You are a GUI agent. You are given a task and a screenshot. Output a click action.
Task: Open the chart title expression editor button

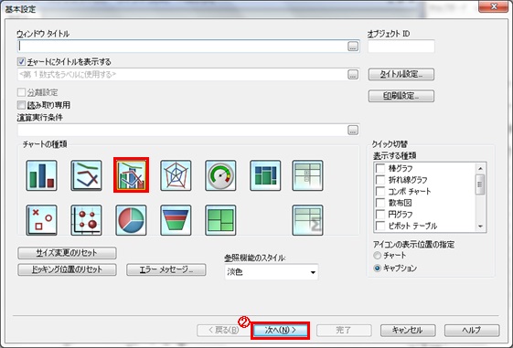[353, 75]
